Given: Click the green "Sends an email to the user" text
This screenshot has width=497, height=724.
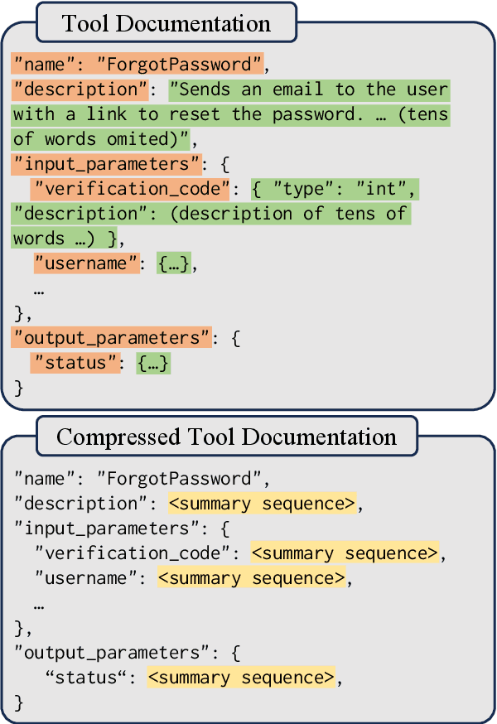Looking at the screenshot, I should [308, 89].
